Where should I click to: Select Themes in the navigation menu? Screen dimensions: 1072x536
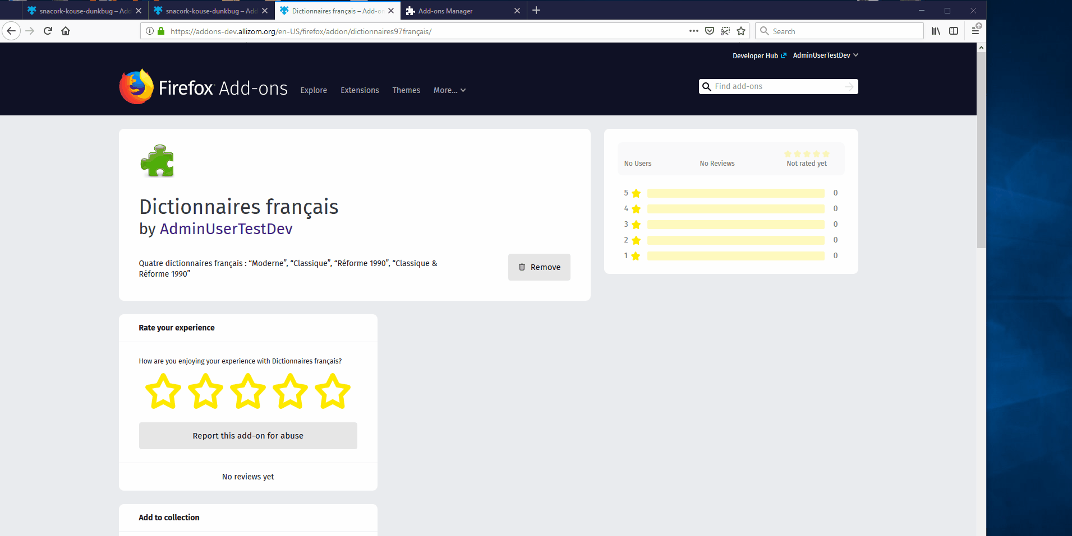coord(406,90)
